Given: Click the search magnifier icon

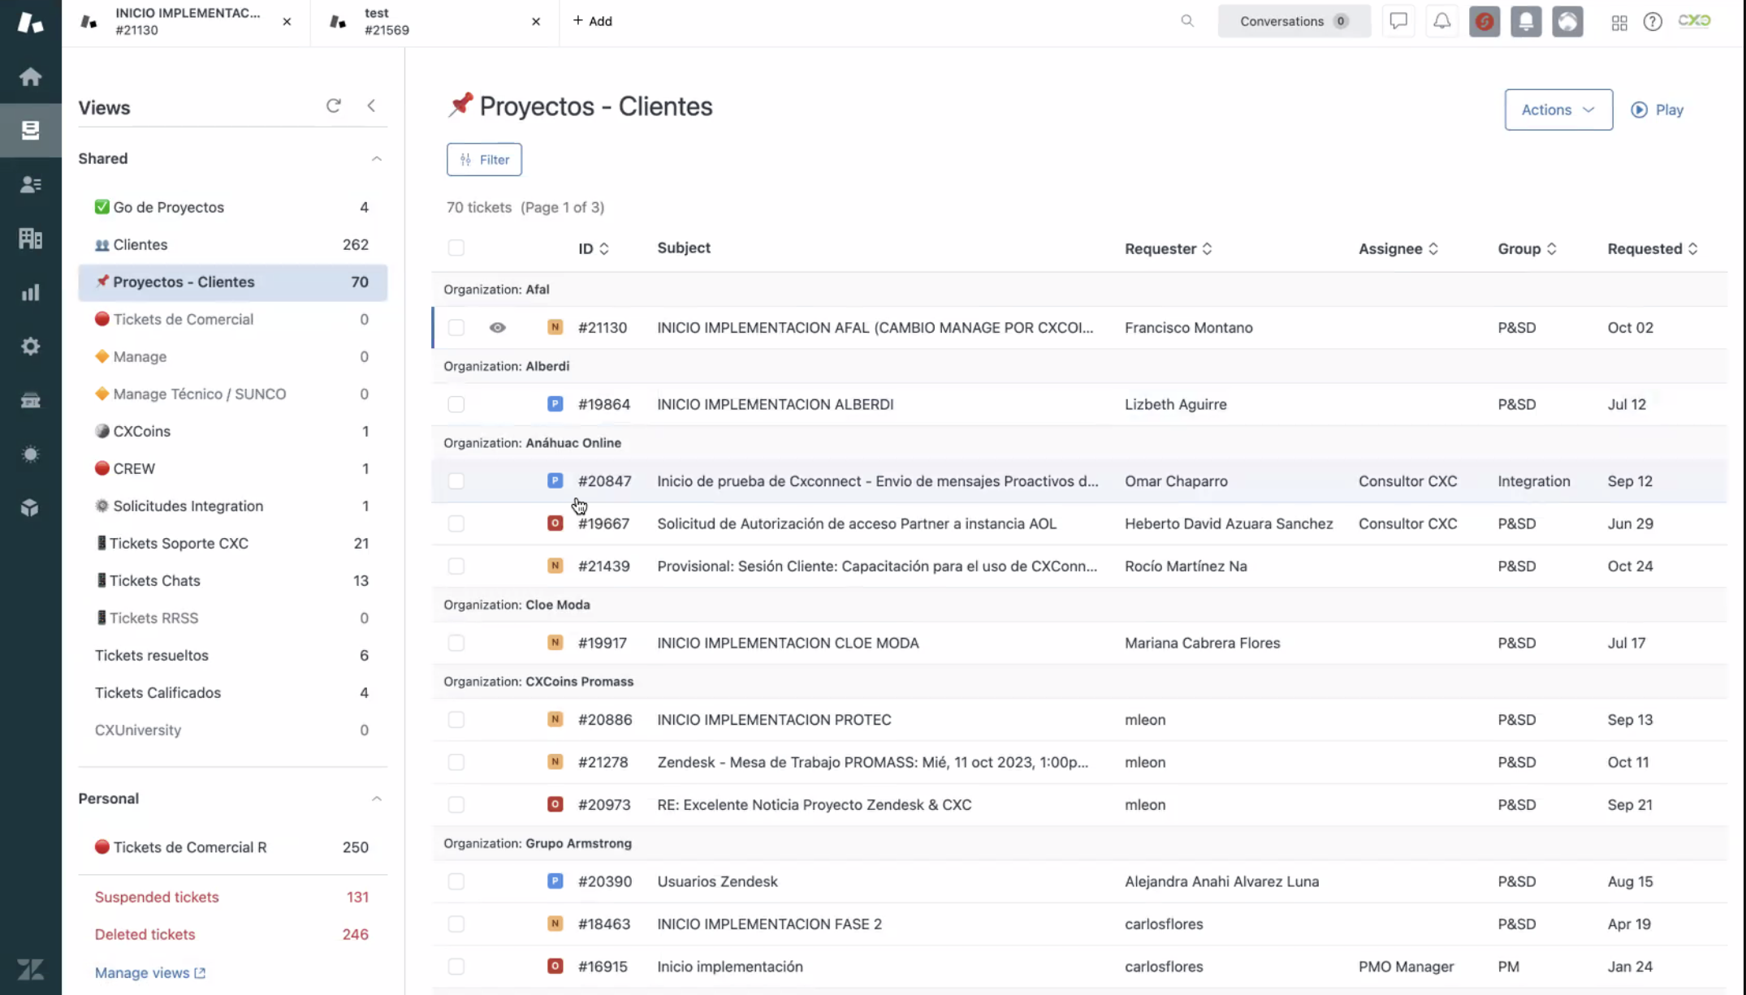Looking at the screenshot, I should (x=1187, y=21).
